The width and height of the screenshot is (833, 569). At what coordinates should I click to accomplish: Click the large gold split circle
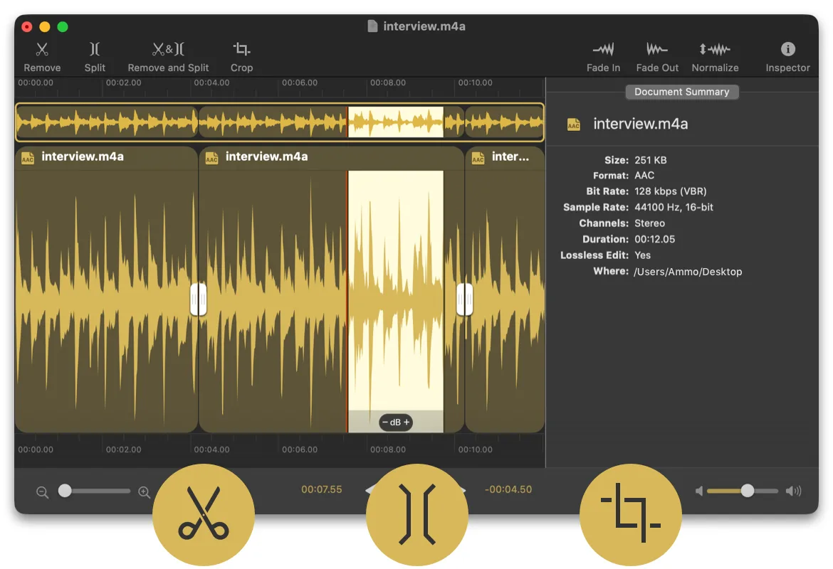[x=417, y=514]
